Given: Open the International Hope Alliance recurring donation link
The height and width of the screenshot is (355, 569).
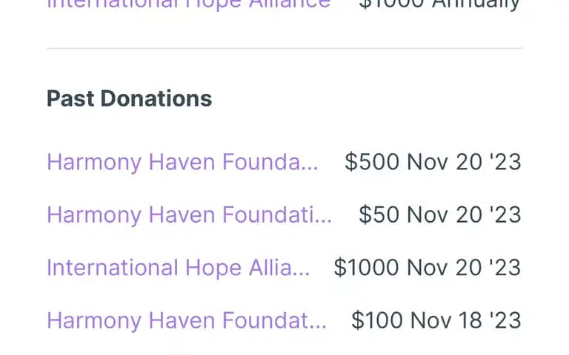Looking at the screenshot, I should tap(189, 4).
